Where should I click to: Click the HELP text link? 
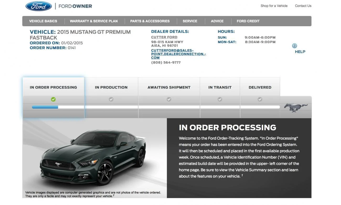300,52
